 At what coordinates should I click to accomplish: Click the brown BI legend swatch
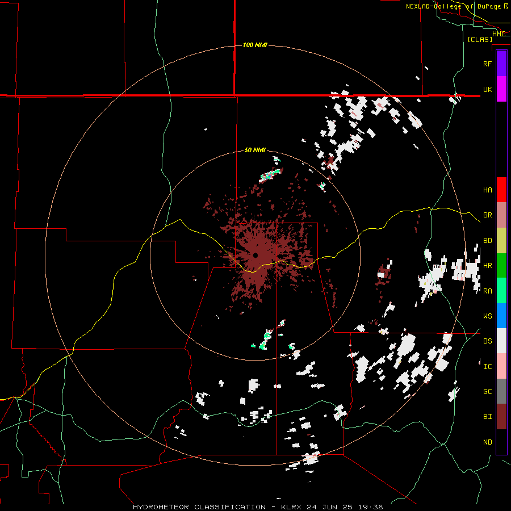point(501,417)
